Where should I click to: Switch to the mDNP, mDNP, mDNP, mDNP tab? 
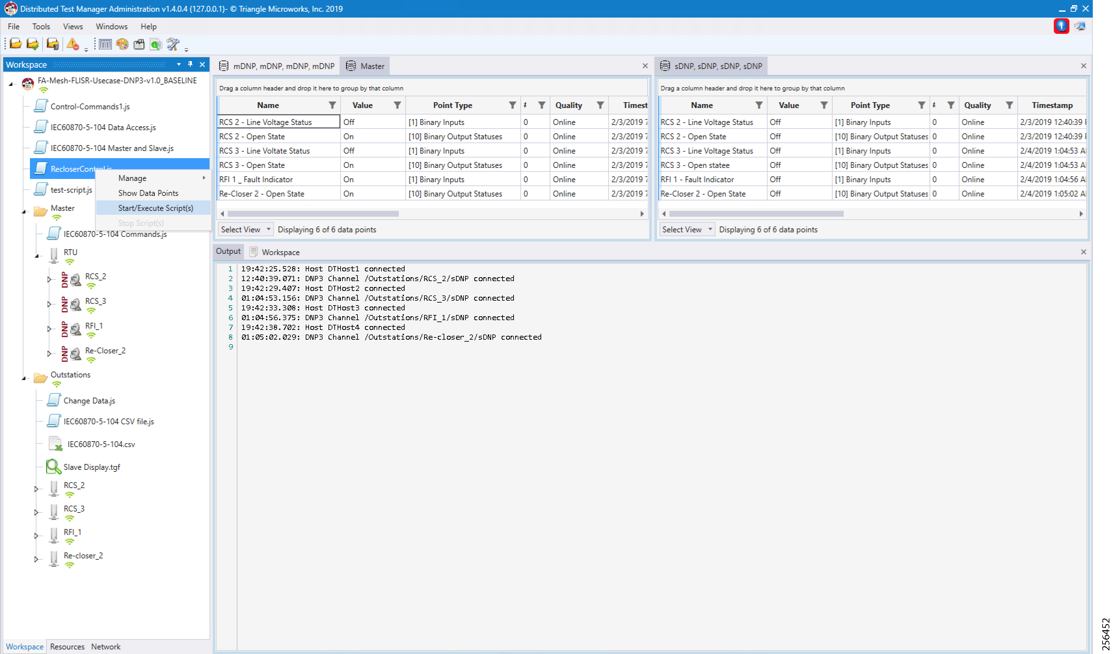coord(277,66)
